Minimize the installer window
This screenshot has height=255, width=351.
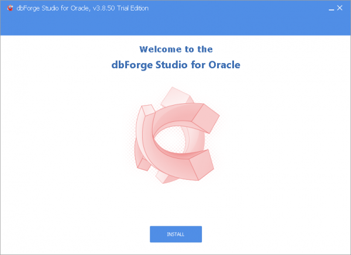331,9
